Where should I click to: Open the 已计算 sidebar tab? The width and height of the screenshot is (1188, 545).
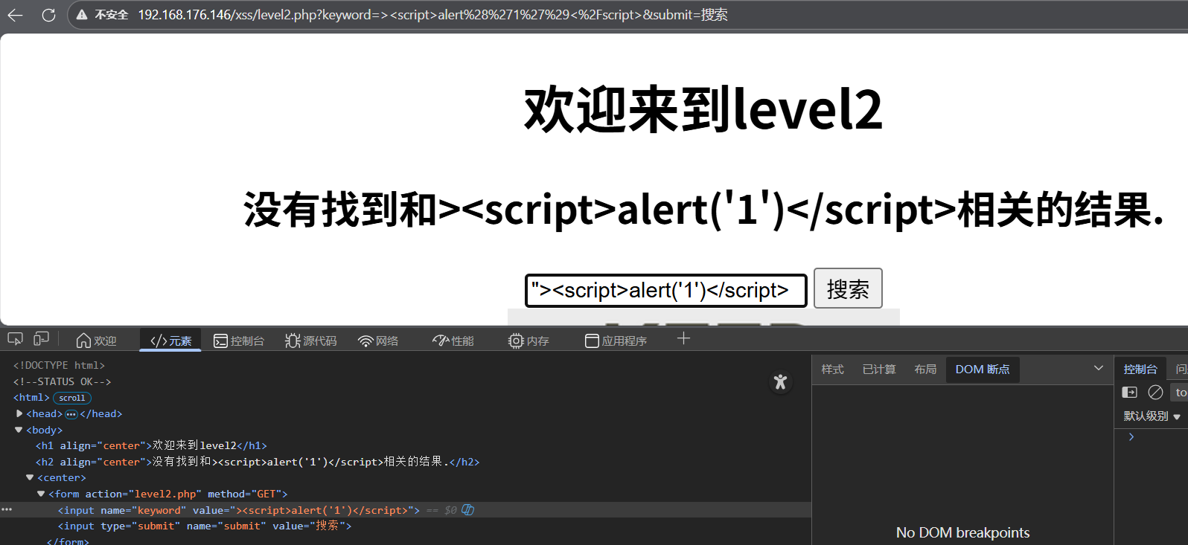879,370
